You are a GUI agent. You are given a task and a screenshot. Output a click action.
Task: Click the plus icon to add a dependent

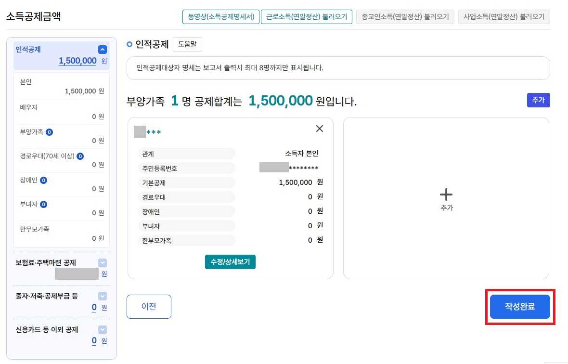446,195
